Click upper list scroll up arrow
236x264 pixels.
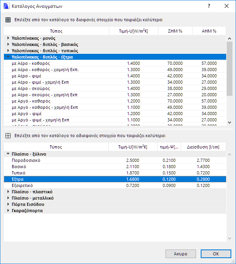(229, 38)
